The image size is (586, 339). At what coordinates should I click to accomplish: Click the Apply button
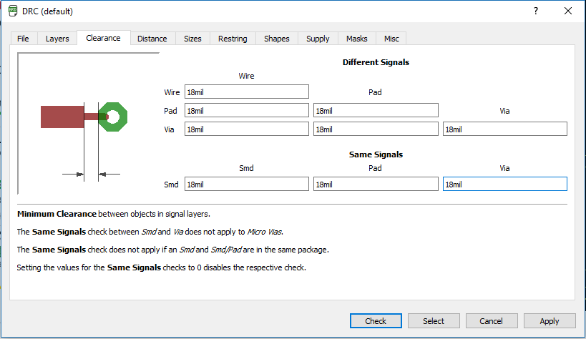coord(550,321)
